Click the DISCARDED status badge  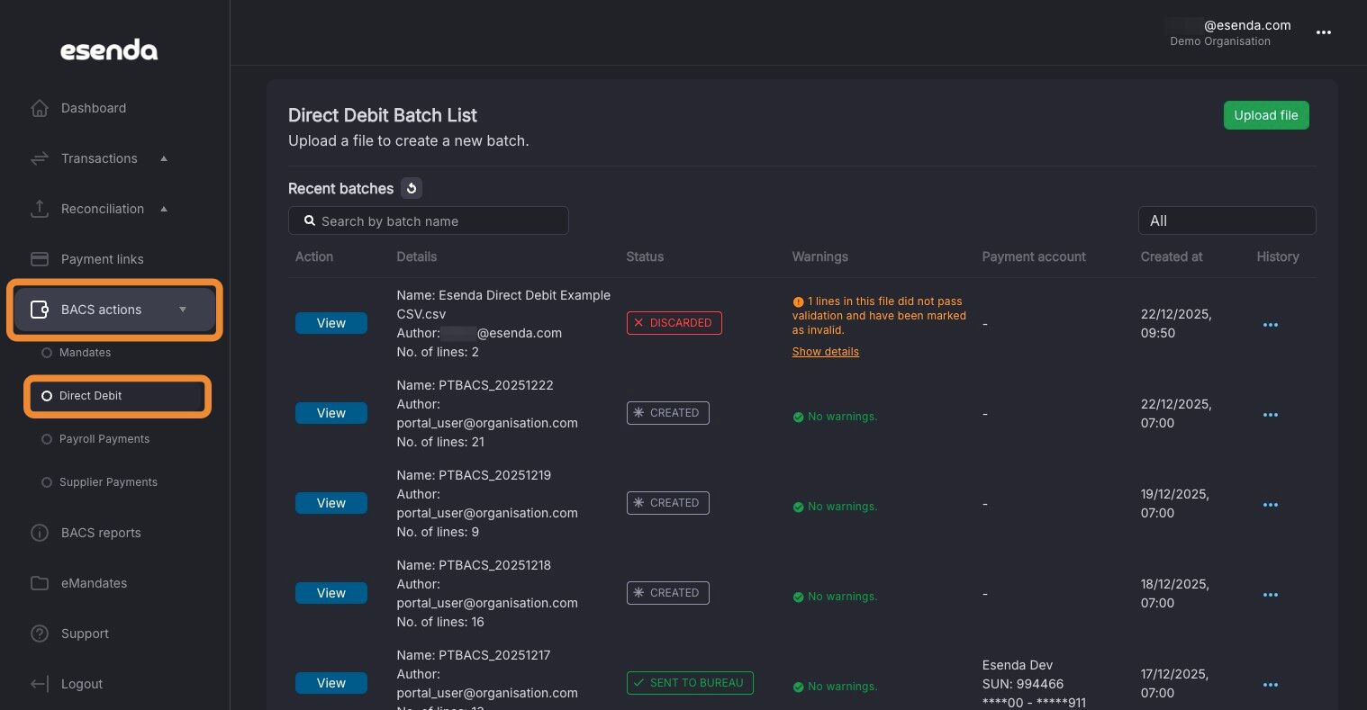674,323
